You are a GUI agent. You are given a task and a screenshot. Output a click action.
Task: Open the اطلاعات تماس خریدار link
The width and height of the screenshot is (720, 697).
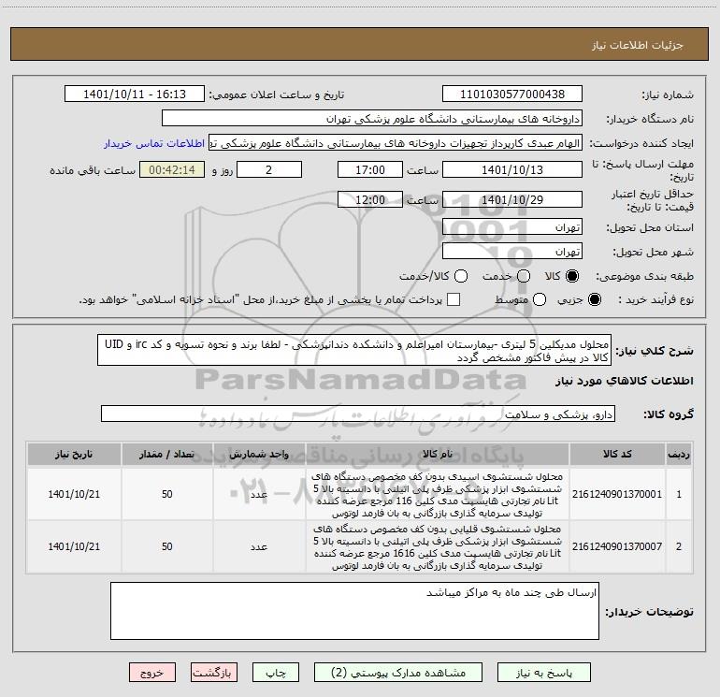(154, 143)
